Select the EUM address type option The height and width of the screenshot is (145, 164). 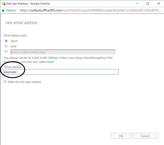pos(6,46)
